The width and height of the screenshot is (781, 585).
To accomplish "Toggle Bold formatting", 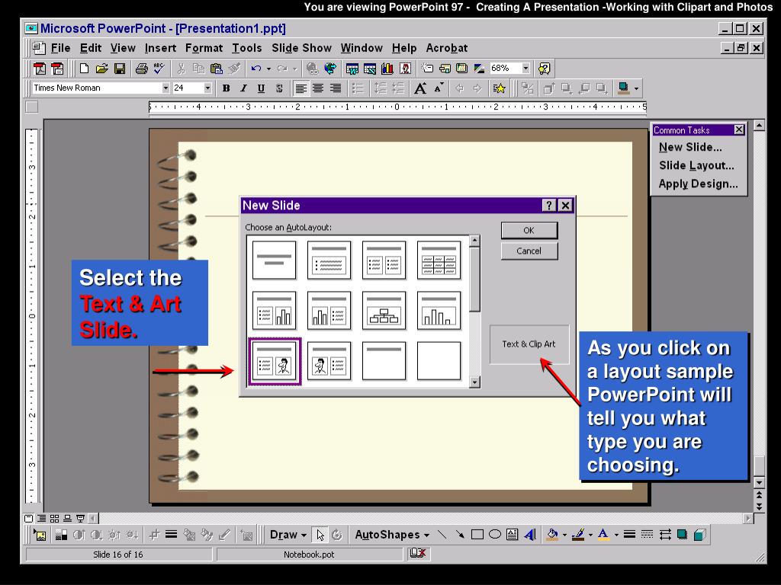I will [x=226, y=88].
